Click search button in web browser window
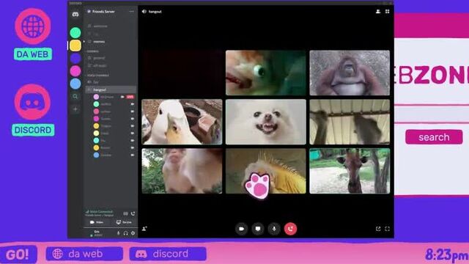The image size is (469, 264). coord(434,137)
